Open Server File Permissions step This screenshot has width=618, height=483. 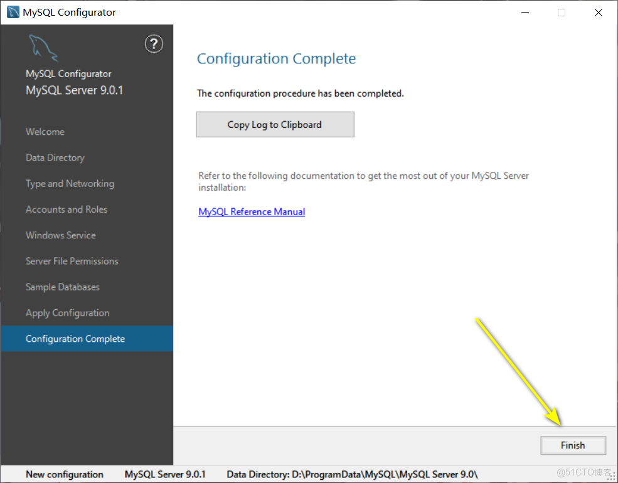72,261
